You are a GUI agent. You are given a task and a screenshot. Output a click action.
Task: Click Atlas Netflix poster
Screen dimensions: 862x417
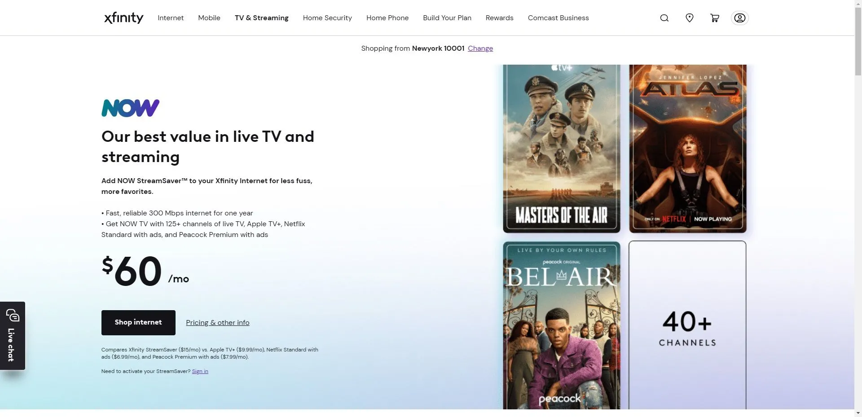(x=688, y=149)
